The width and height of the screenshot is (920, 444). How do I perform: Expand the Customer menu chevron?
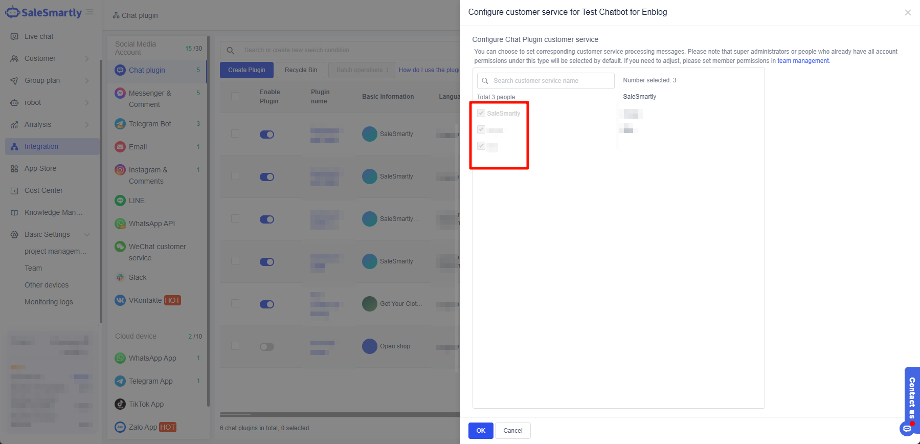(x=87, y=59)
